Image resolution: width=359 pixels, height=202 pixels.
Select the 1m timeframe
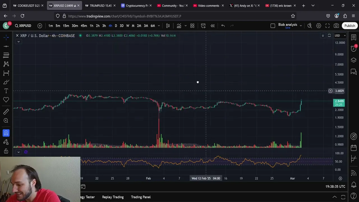coord(50,26)
